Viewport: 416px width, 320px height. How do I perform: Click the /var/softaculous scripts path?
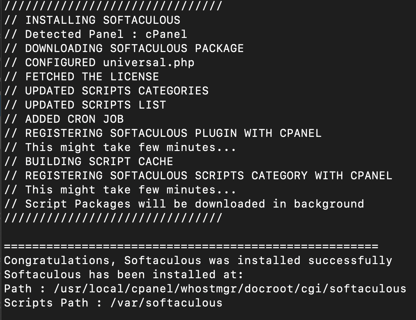pyautogui.click(x=166, y=303)
